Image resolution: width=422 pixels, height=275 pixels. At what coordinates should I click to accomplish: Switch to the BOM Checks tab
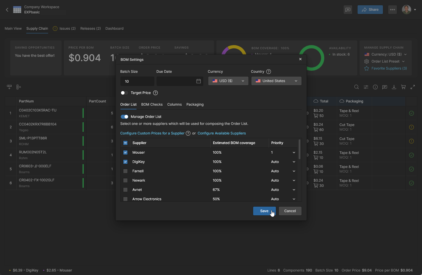point(152,104)
